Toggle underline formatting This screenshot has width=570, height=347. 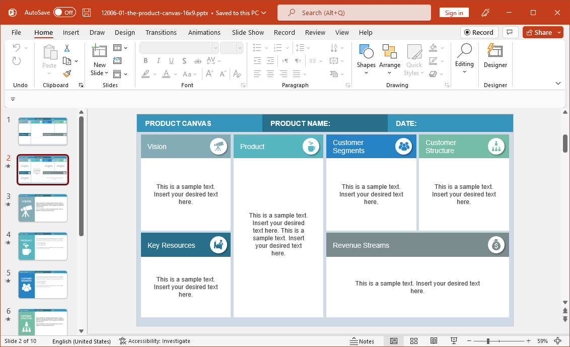pyautogui.click(x=171, y=60)
